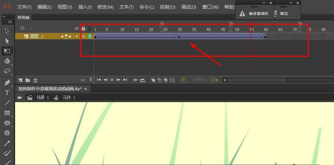Open the 修改(M) menu
Image resolution: width=334 pixels, height=165 pixels.
[x=105, y=7]
